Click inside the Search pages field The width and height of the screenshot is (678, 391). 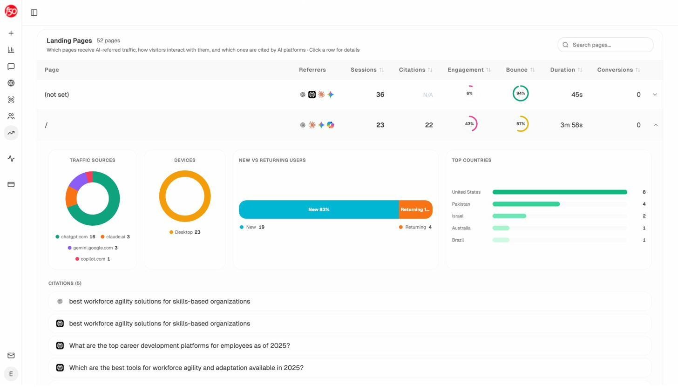(x=605, y=45)
